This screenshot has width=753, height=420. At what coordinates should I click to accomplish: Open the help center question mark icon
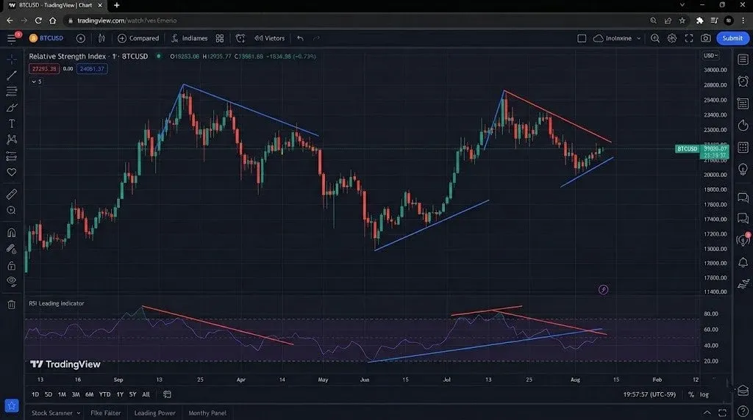pos(743,412)
